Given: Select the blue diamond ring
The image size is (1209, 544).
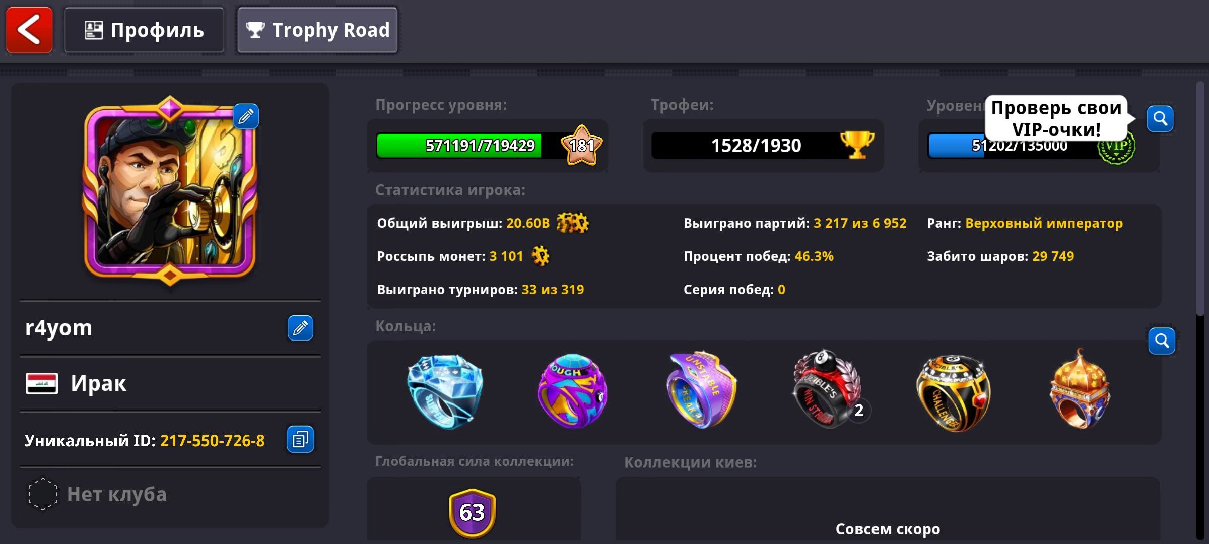Looking at the screenshot, I should coord(445,391).
